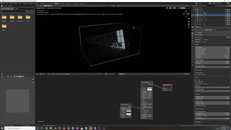Open the Physics properties tab icon

192,55
